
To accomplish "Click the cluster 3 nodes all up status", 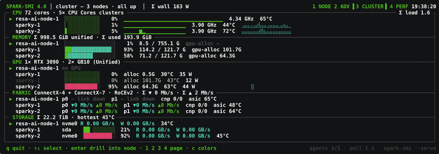I will 96,6.
